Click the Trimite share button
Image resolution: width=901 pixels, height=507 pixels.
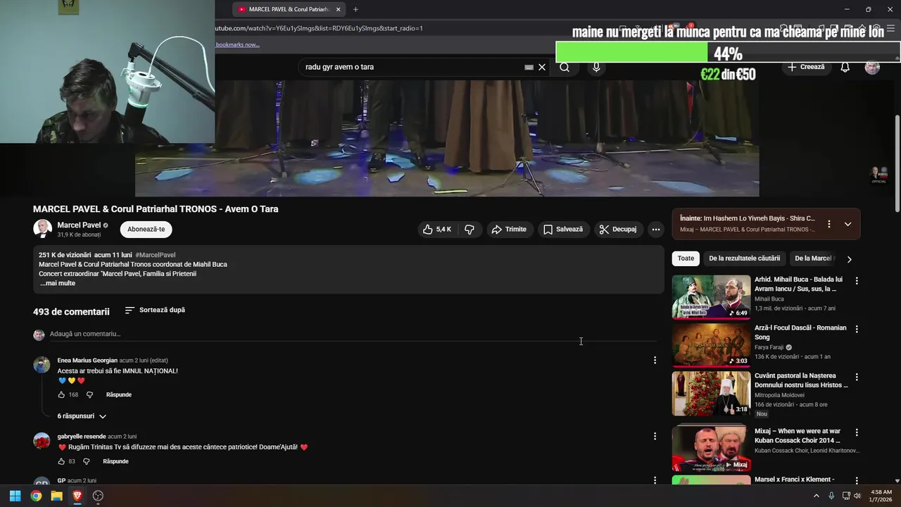[x=509, y=230]
